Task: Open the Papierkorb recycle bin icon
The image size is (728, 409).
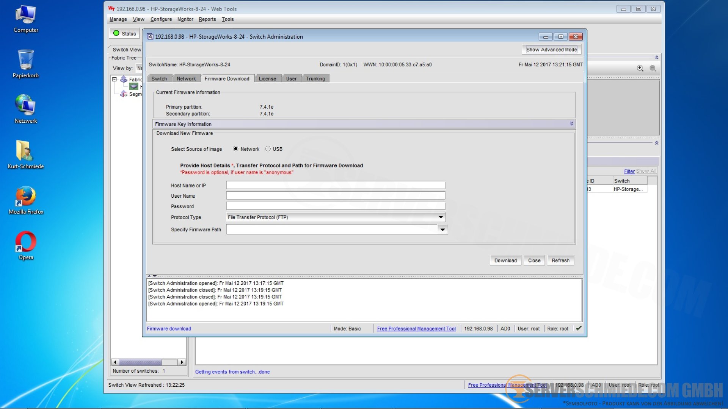Action: 26,61
